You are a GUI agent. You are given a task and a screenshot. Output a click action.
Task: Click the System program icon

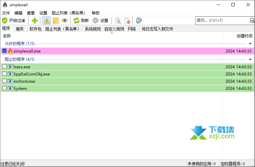tap(10, 88)
